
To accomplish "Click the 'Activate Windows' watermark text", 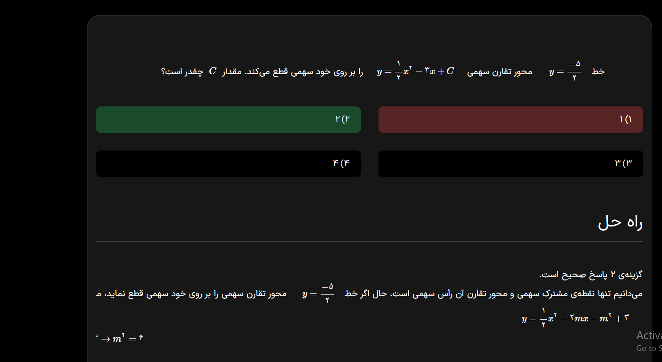I will (x=648, y=336).
